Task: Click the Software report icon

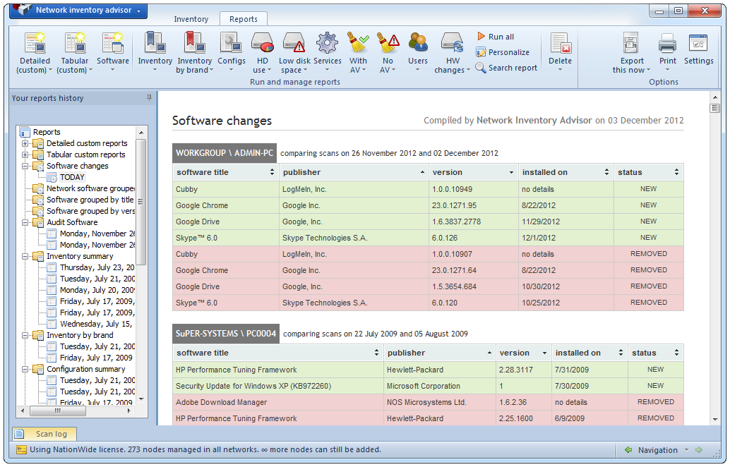Action: tap(113, 43)
